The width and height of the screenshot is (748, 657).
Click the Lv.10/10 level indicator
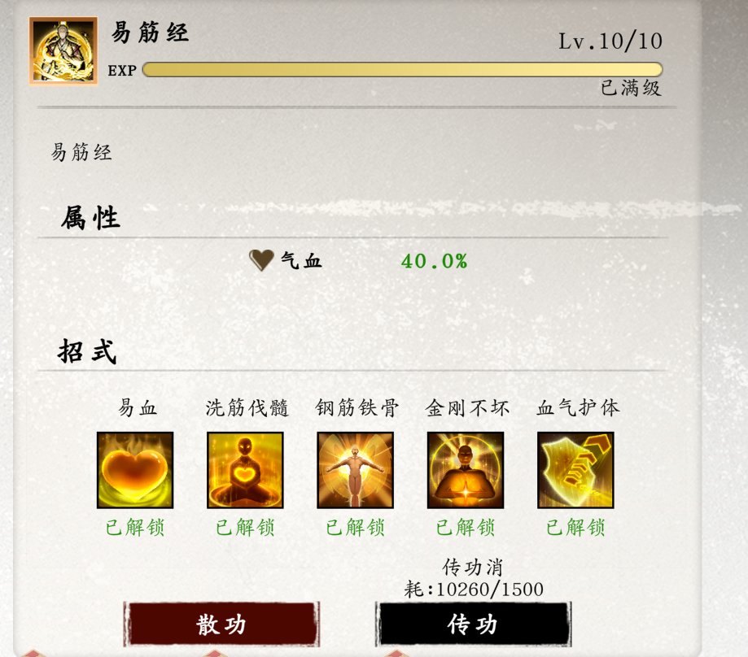pos(610,41)
